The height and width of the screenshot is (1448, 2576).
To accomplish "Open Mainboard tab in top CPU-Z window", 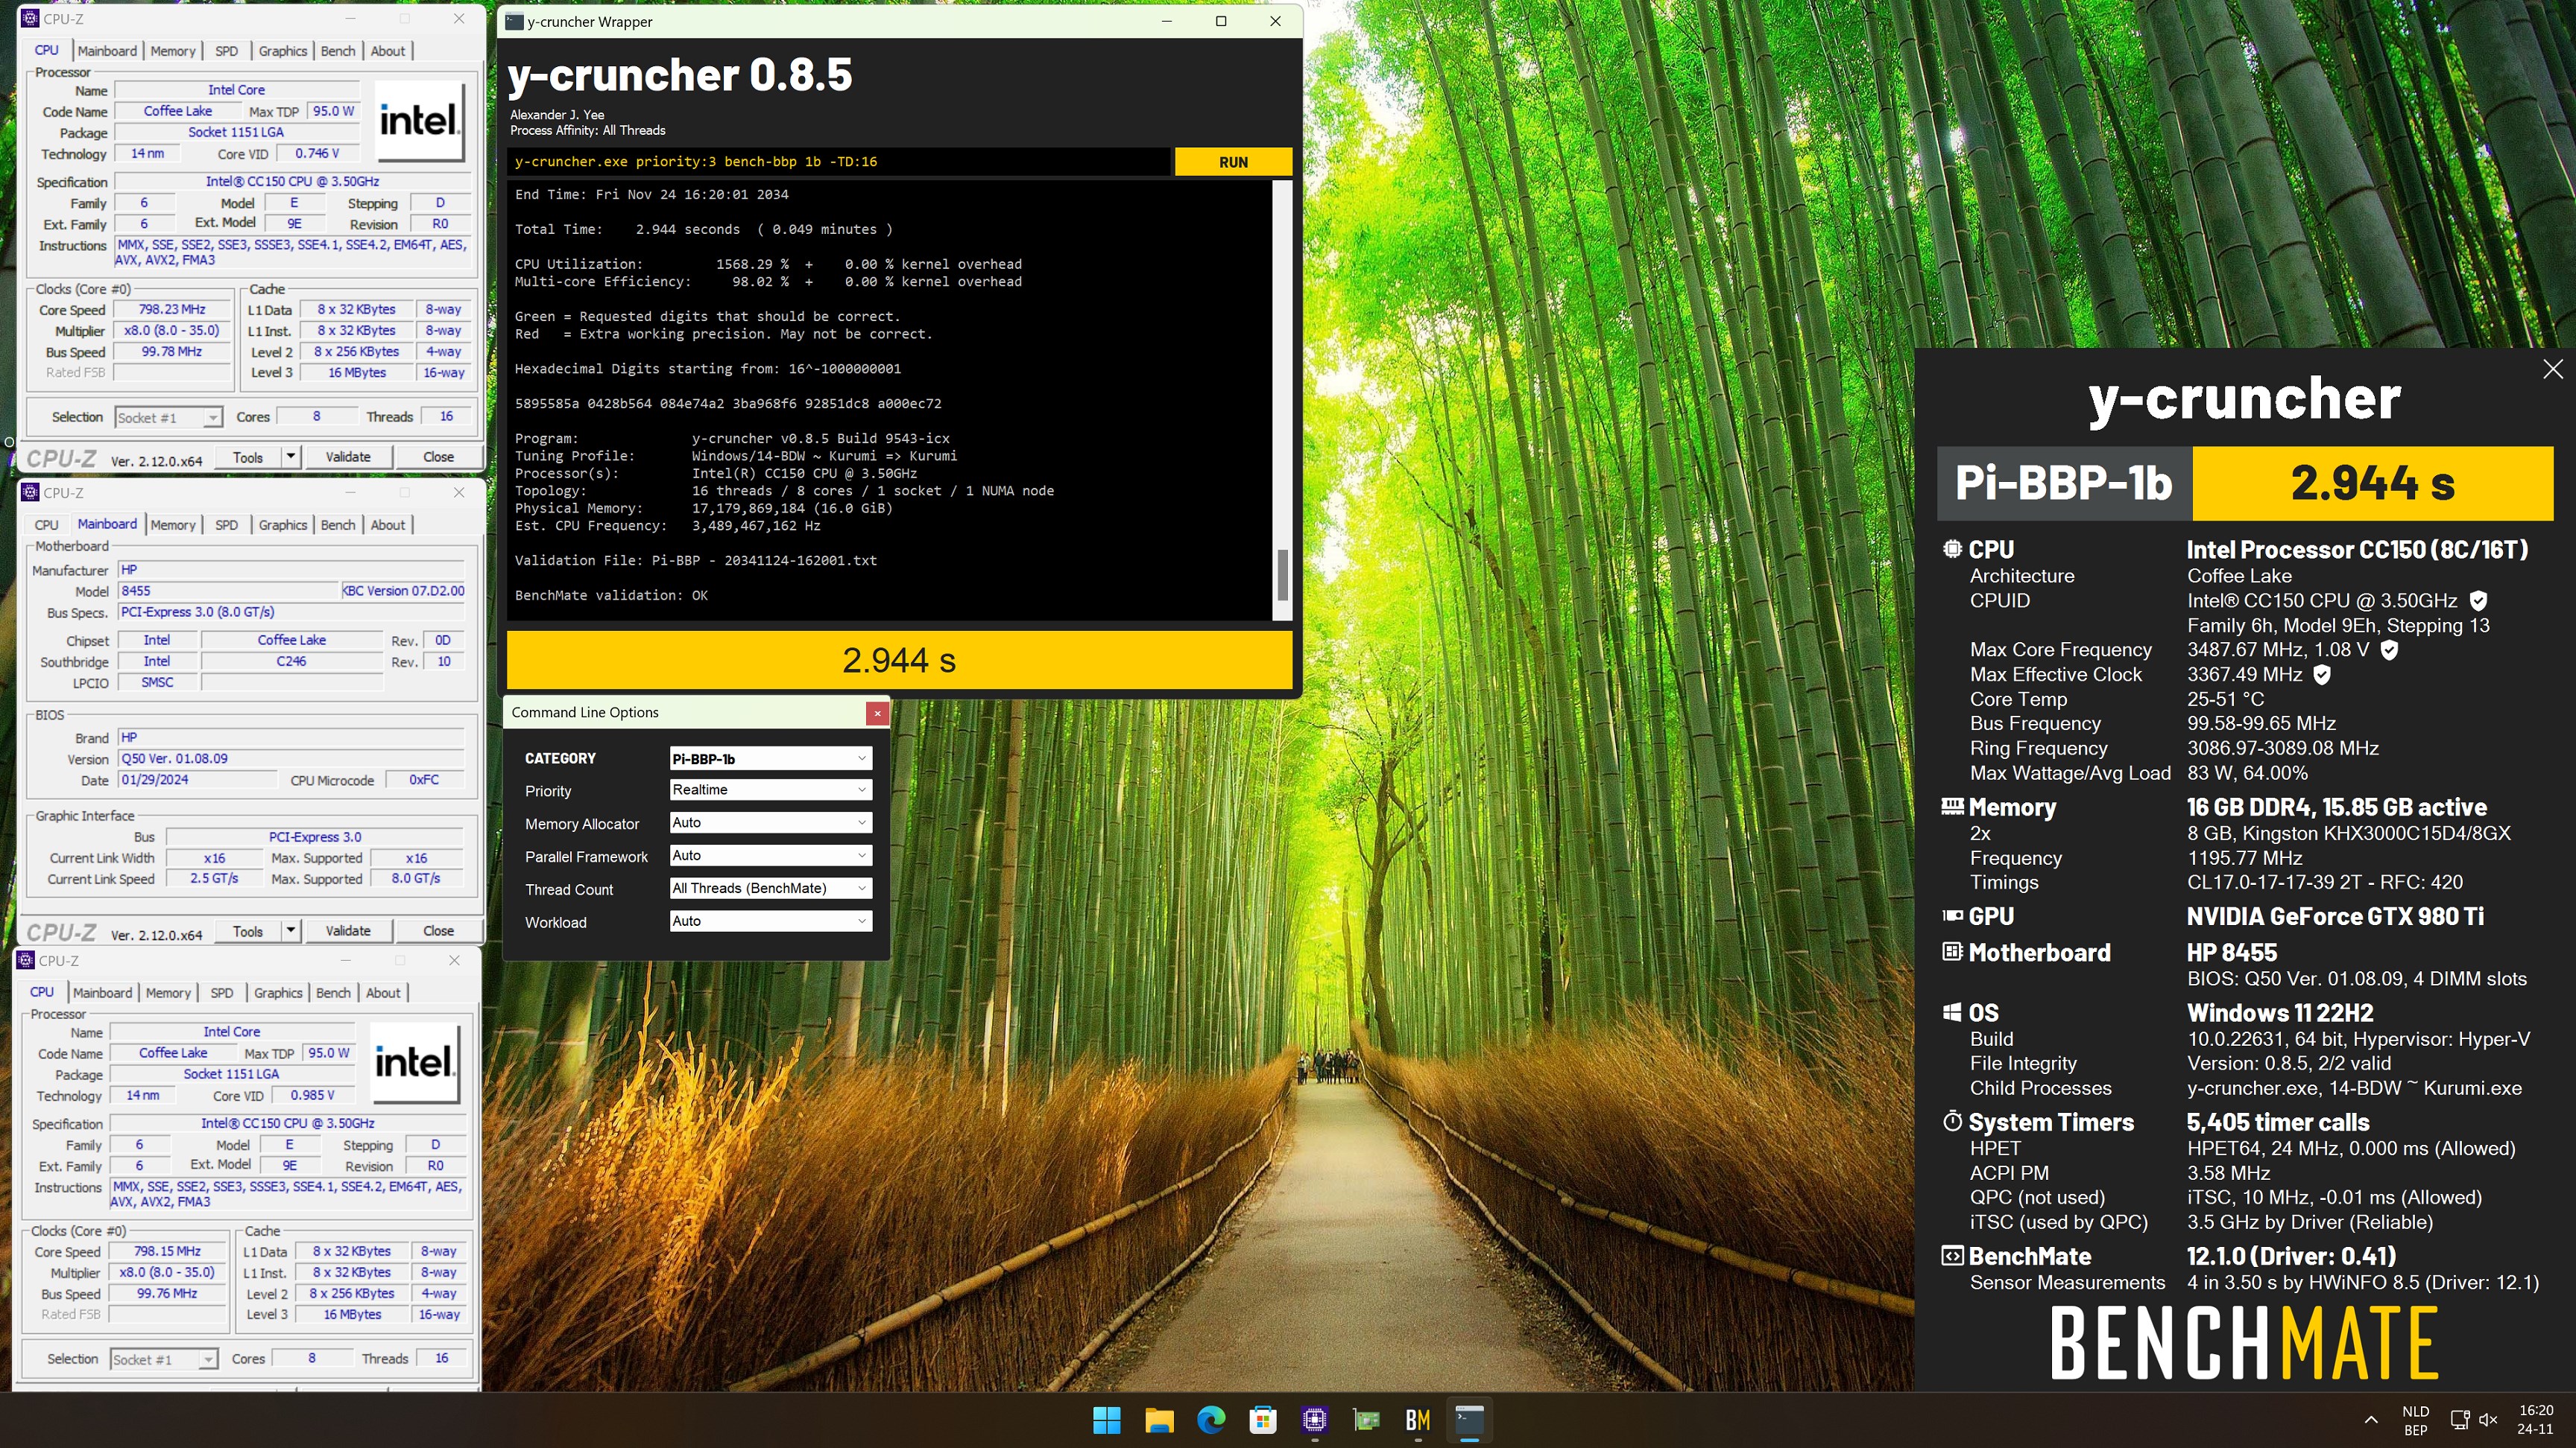I will click(107, 51).
